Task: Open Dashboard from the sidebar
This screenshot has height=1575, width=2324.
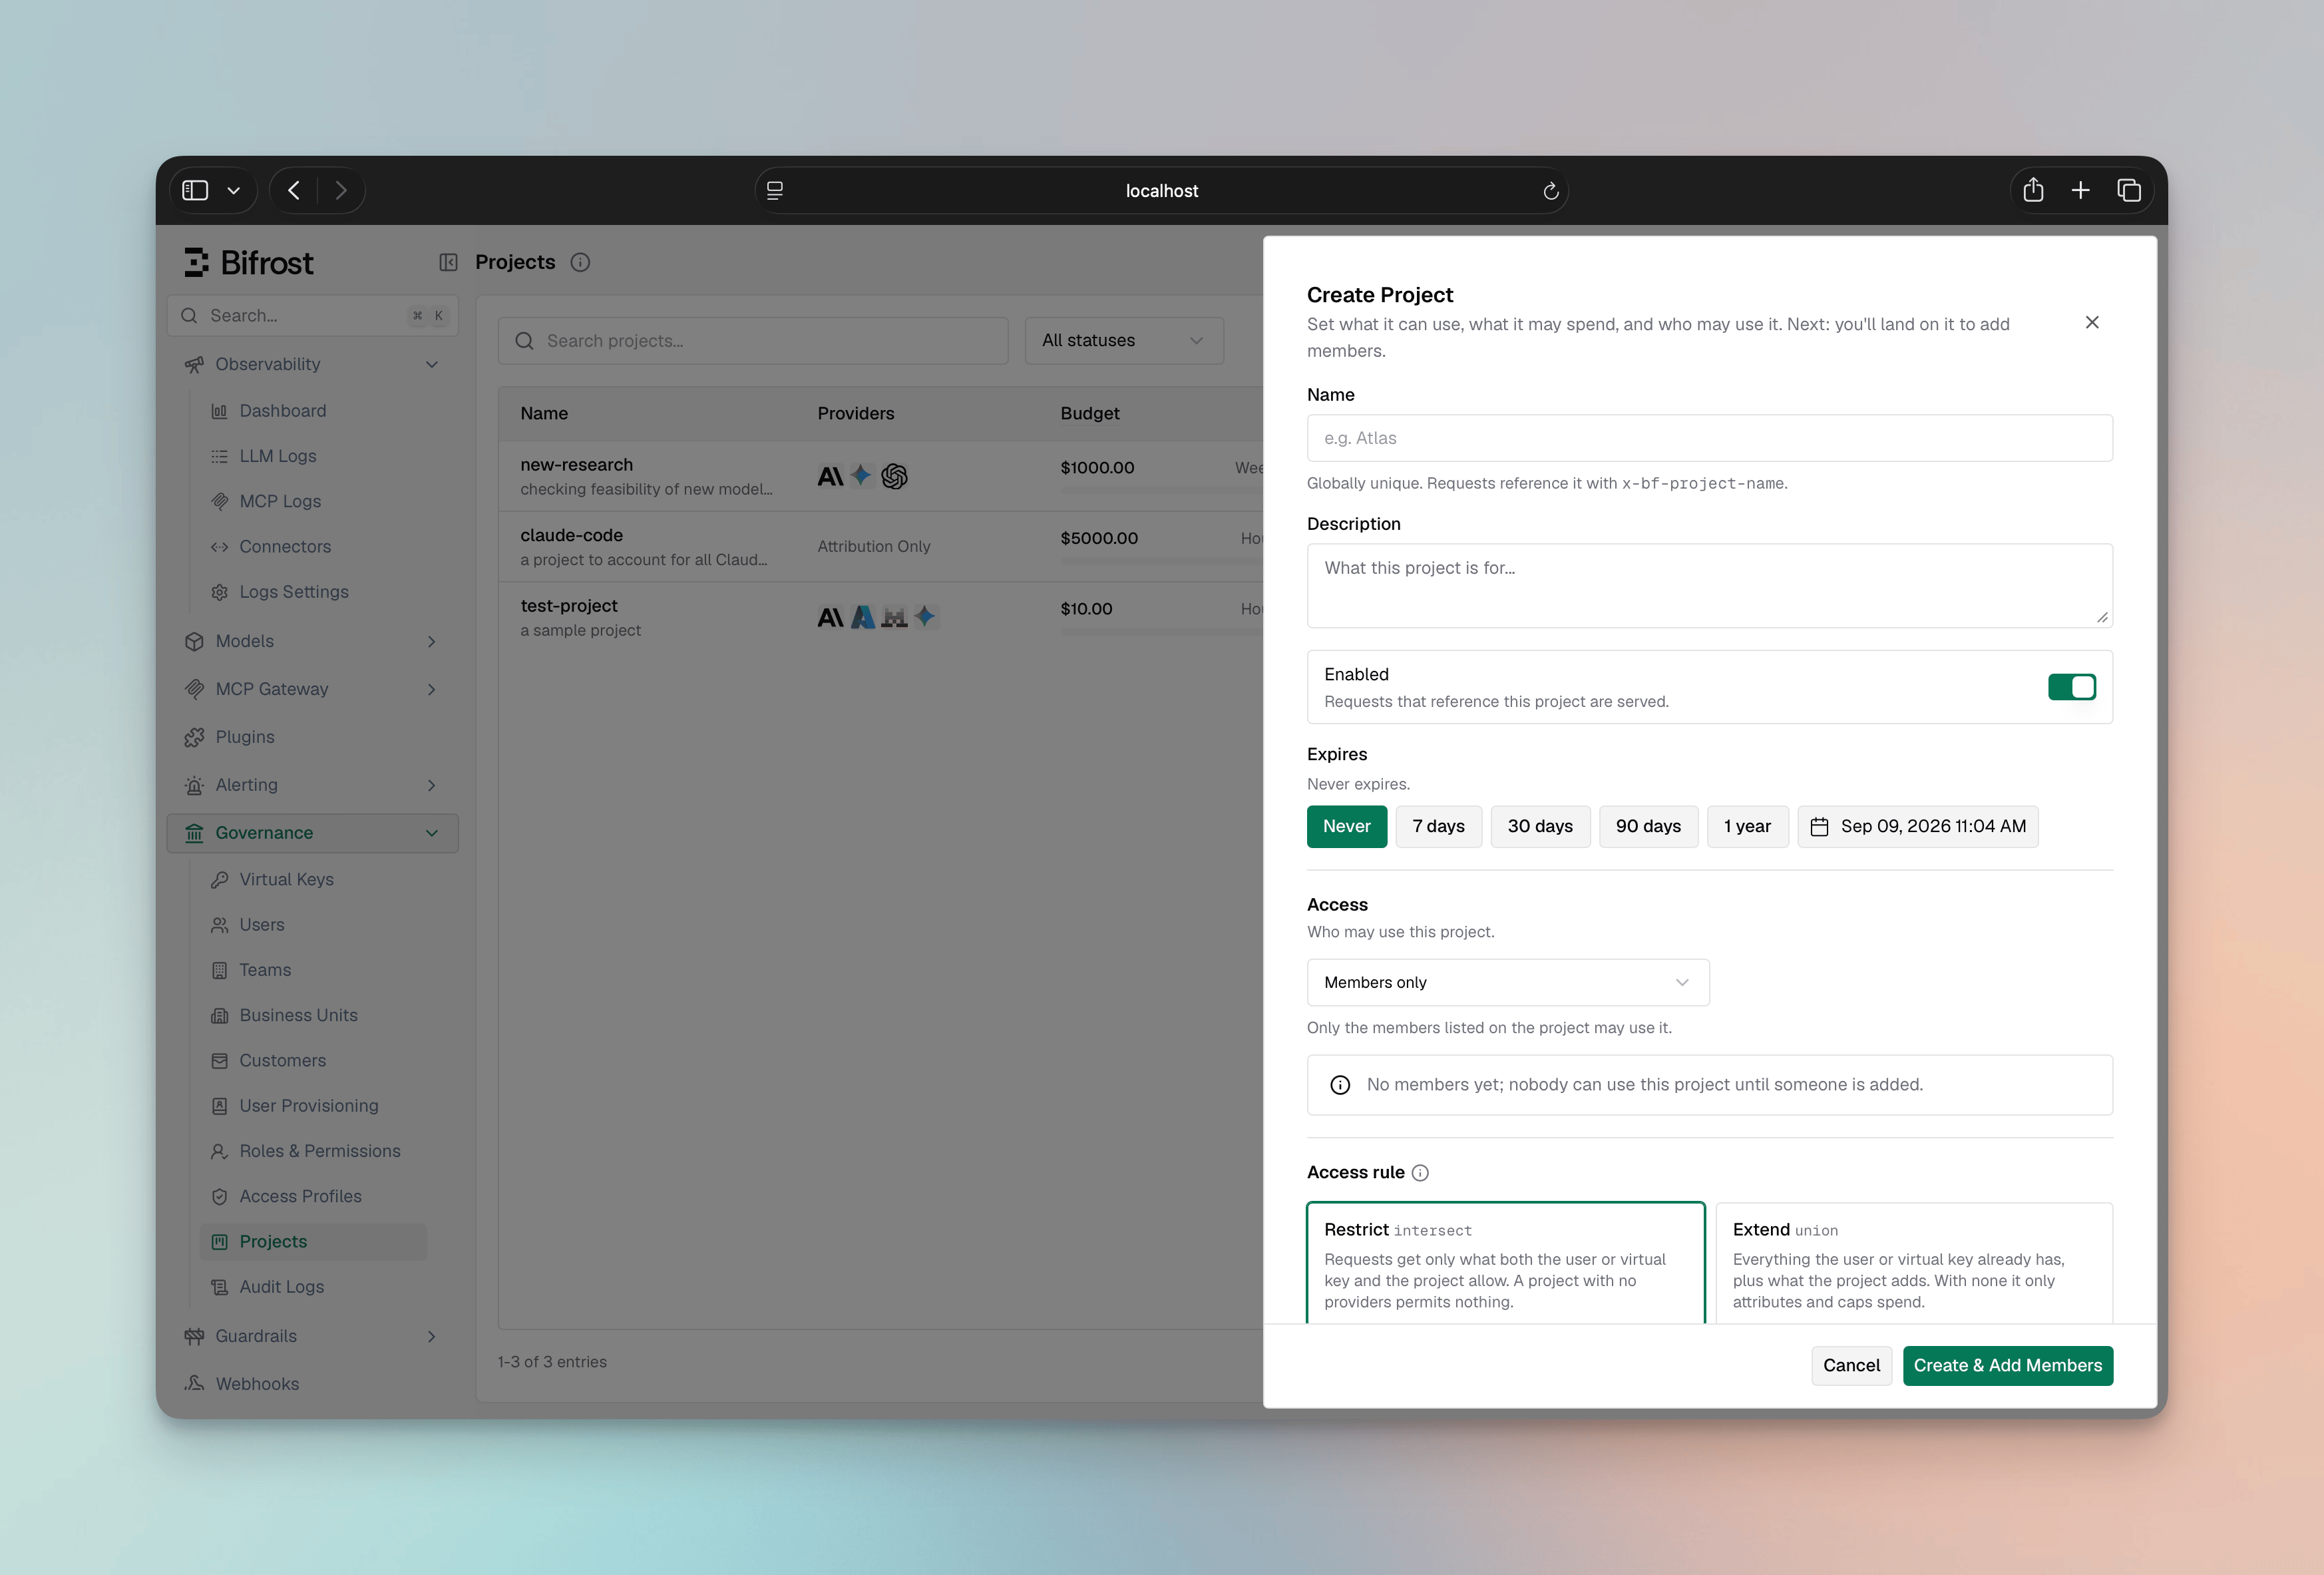Action: pyautogui.click(x=283, y=410)
